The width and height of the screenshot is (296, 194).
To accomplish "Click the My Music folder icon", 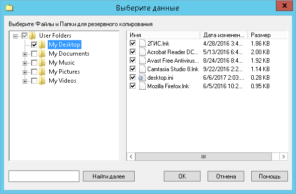I will 42,63.
